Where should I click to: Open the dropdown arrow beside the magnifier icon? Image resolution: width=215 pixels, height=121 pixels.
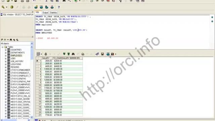(7, 7)
